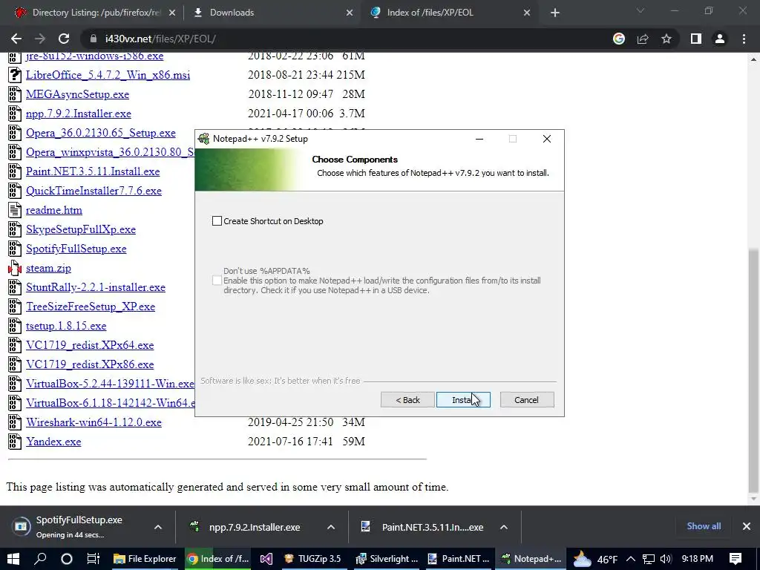This screenshot has width=760, height=570.
Task: Enable Create Shortcut on Desktop checkbox
Action: pos(217,221)
